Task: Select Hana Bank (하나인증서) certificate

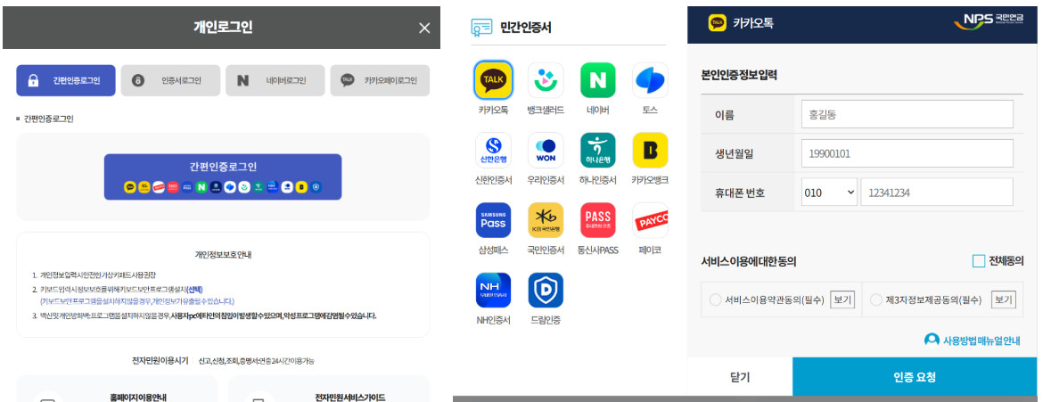Action: [x=598, y=150]
